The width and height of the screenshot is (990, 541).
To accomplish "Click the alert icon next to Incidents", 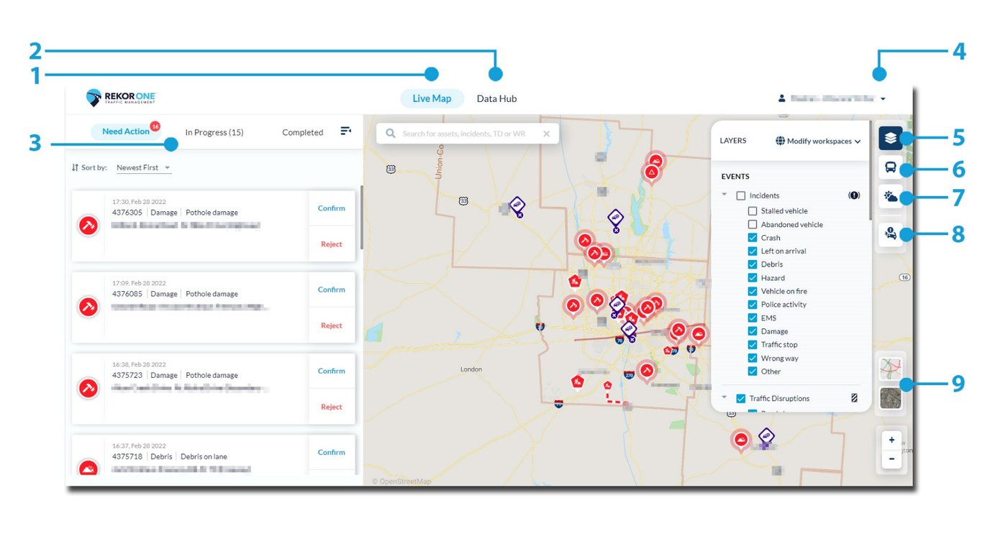I will point(853,195).
